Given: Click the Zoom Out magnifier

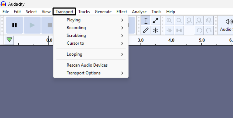Looking at the screenshot, I should tap(179, 21).
